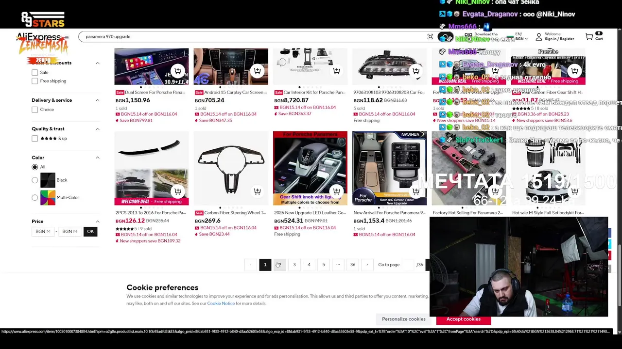622x349 pixels.
Task: Go to results page 3
Action: pos(294,265)
